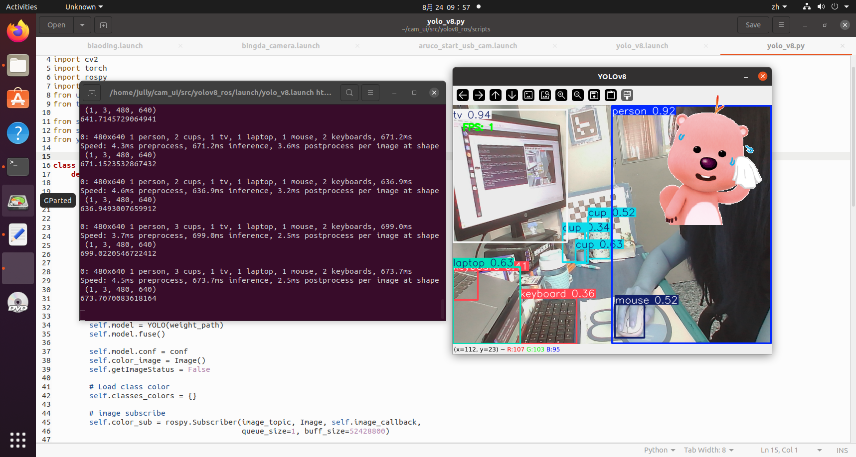Zoom in on the YOLOv8 detection view
The image size is (856, 457).
point(561,95)
